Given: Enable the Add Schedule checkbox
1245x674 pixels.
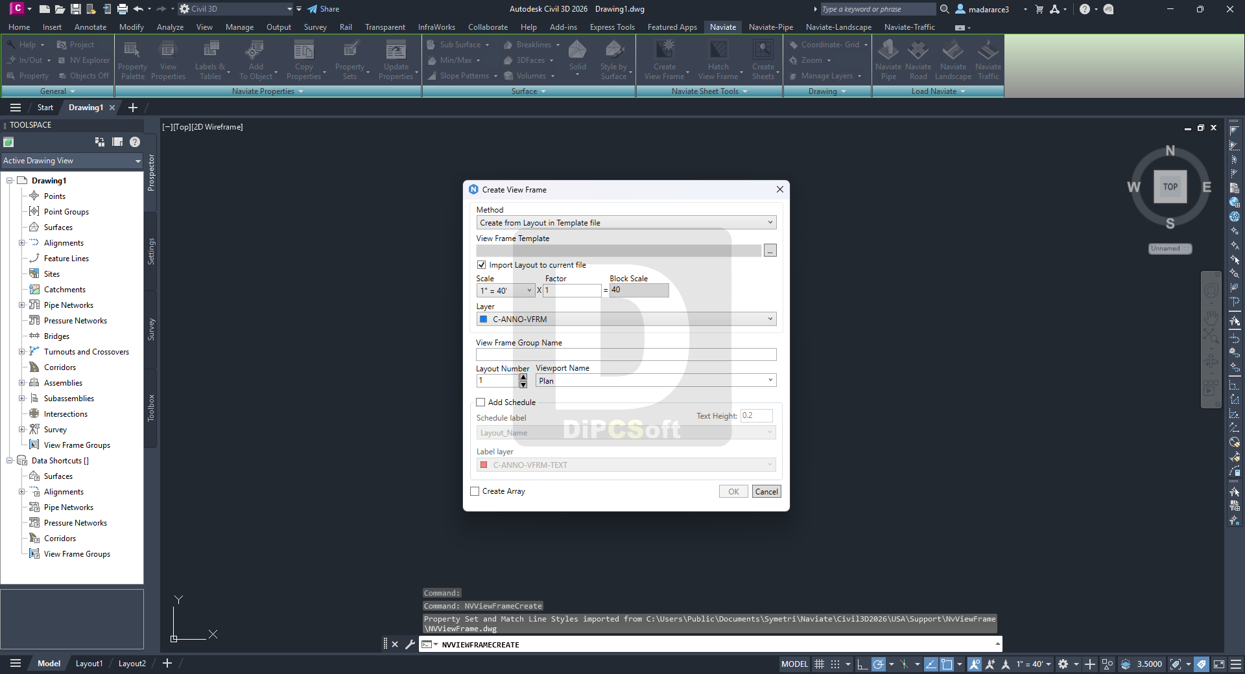Looking at the screenshot, I should pyautogui.click(x=480, y=402).
